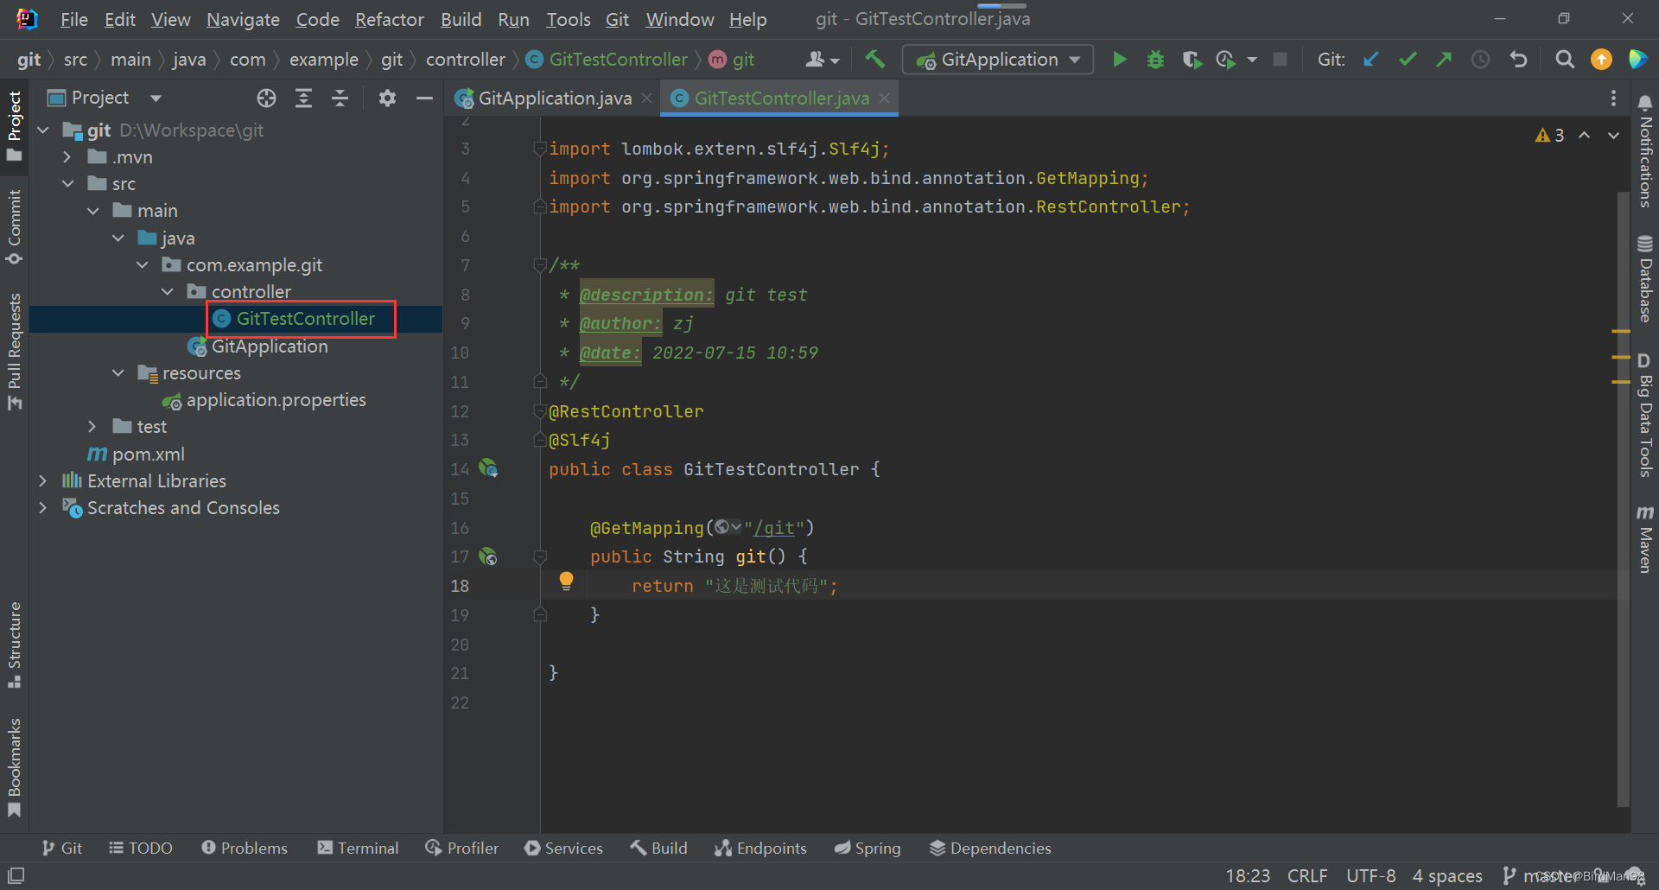Open the Endpoints tool window
Image resolution: width=1659 pixels, height=890 pixels.
pos(760,849)
